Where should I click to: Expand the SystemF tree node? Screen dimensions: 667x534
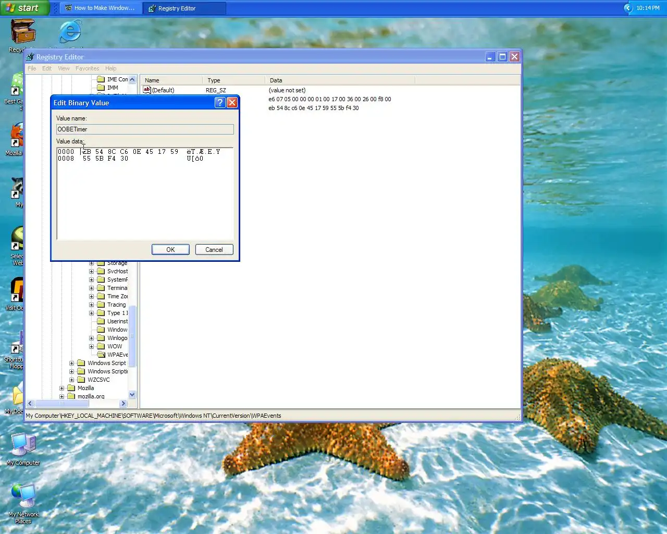tap(92, 280)
